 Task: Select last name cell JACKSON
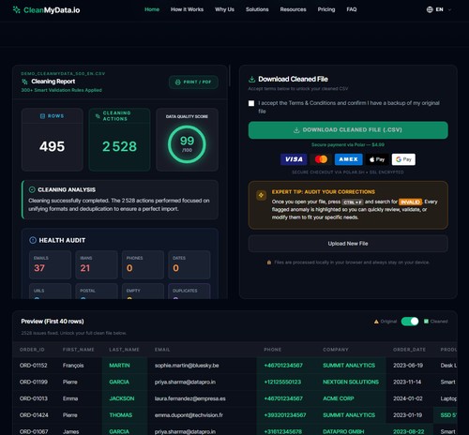pos(122,398)
